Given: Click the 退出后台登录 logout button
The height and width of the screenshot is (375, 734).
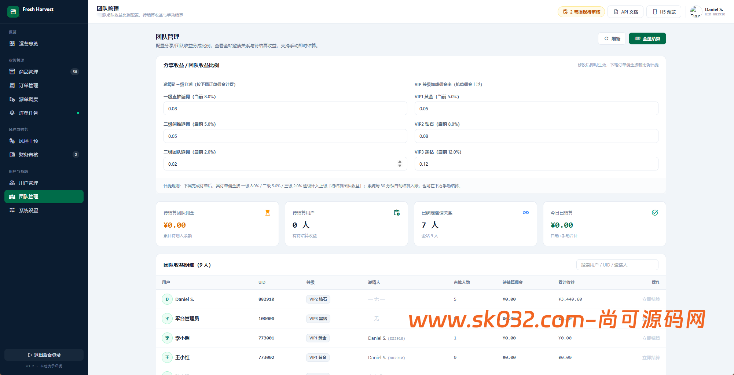Looking at the screenshot, I should coord(44,355).
